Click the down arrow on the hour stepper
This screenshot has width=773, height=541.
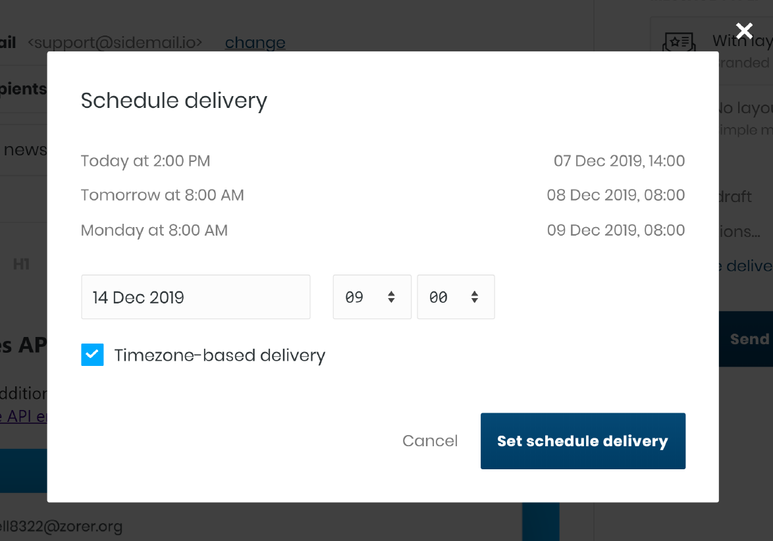click(x=391, y=300)
